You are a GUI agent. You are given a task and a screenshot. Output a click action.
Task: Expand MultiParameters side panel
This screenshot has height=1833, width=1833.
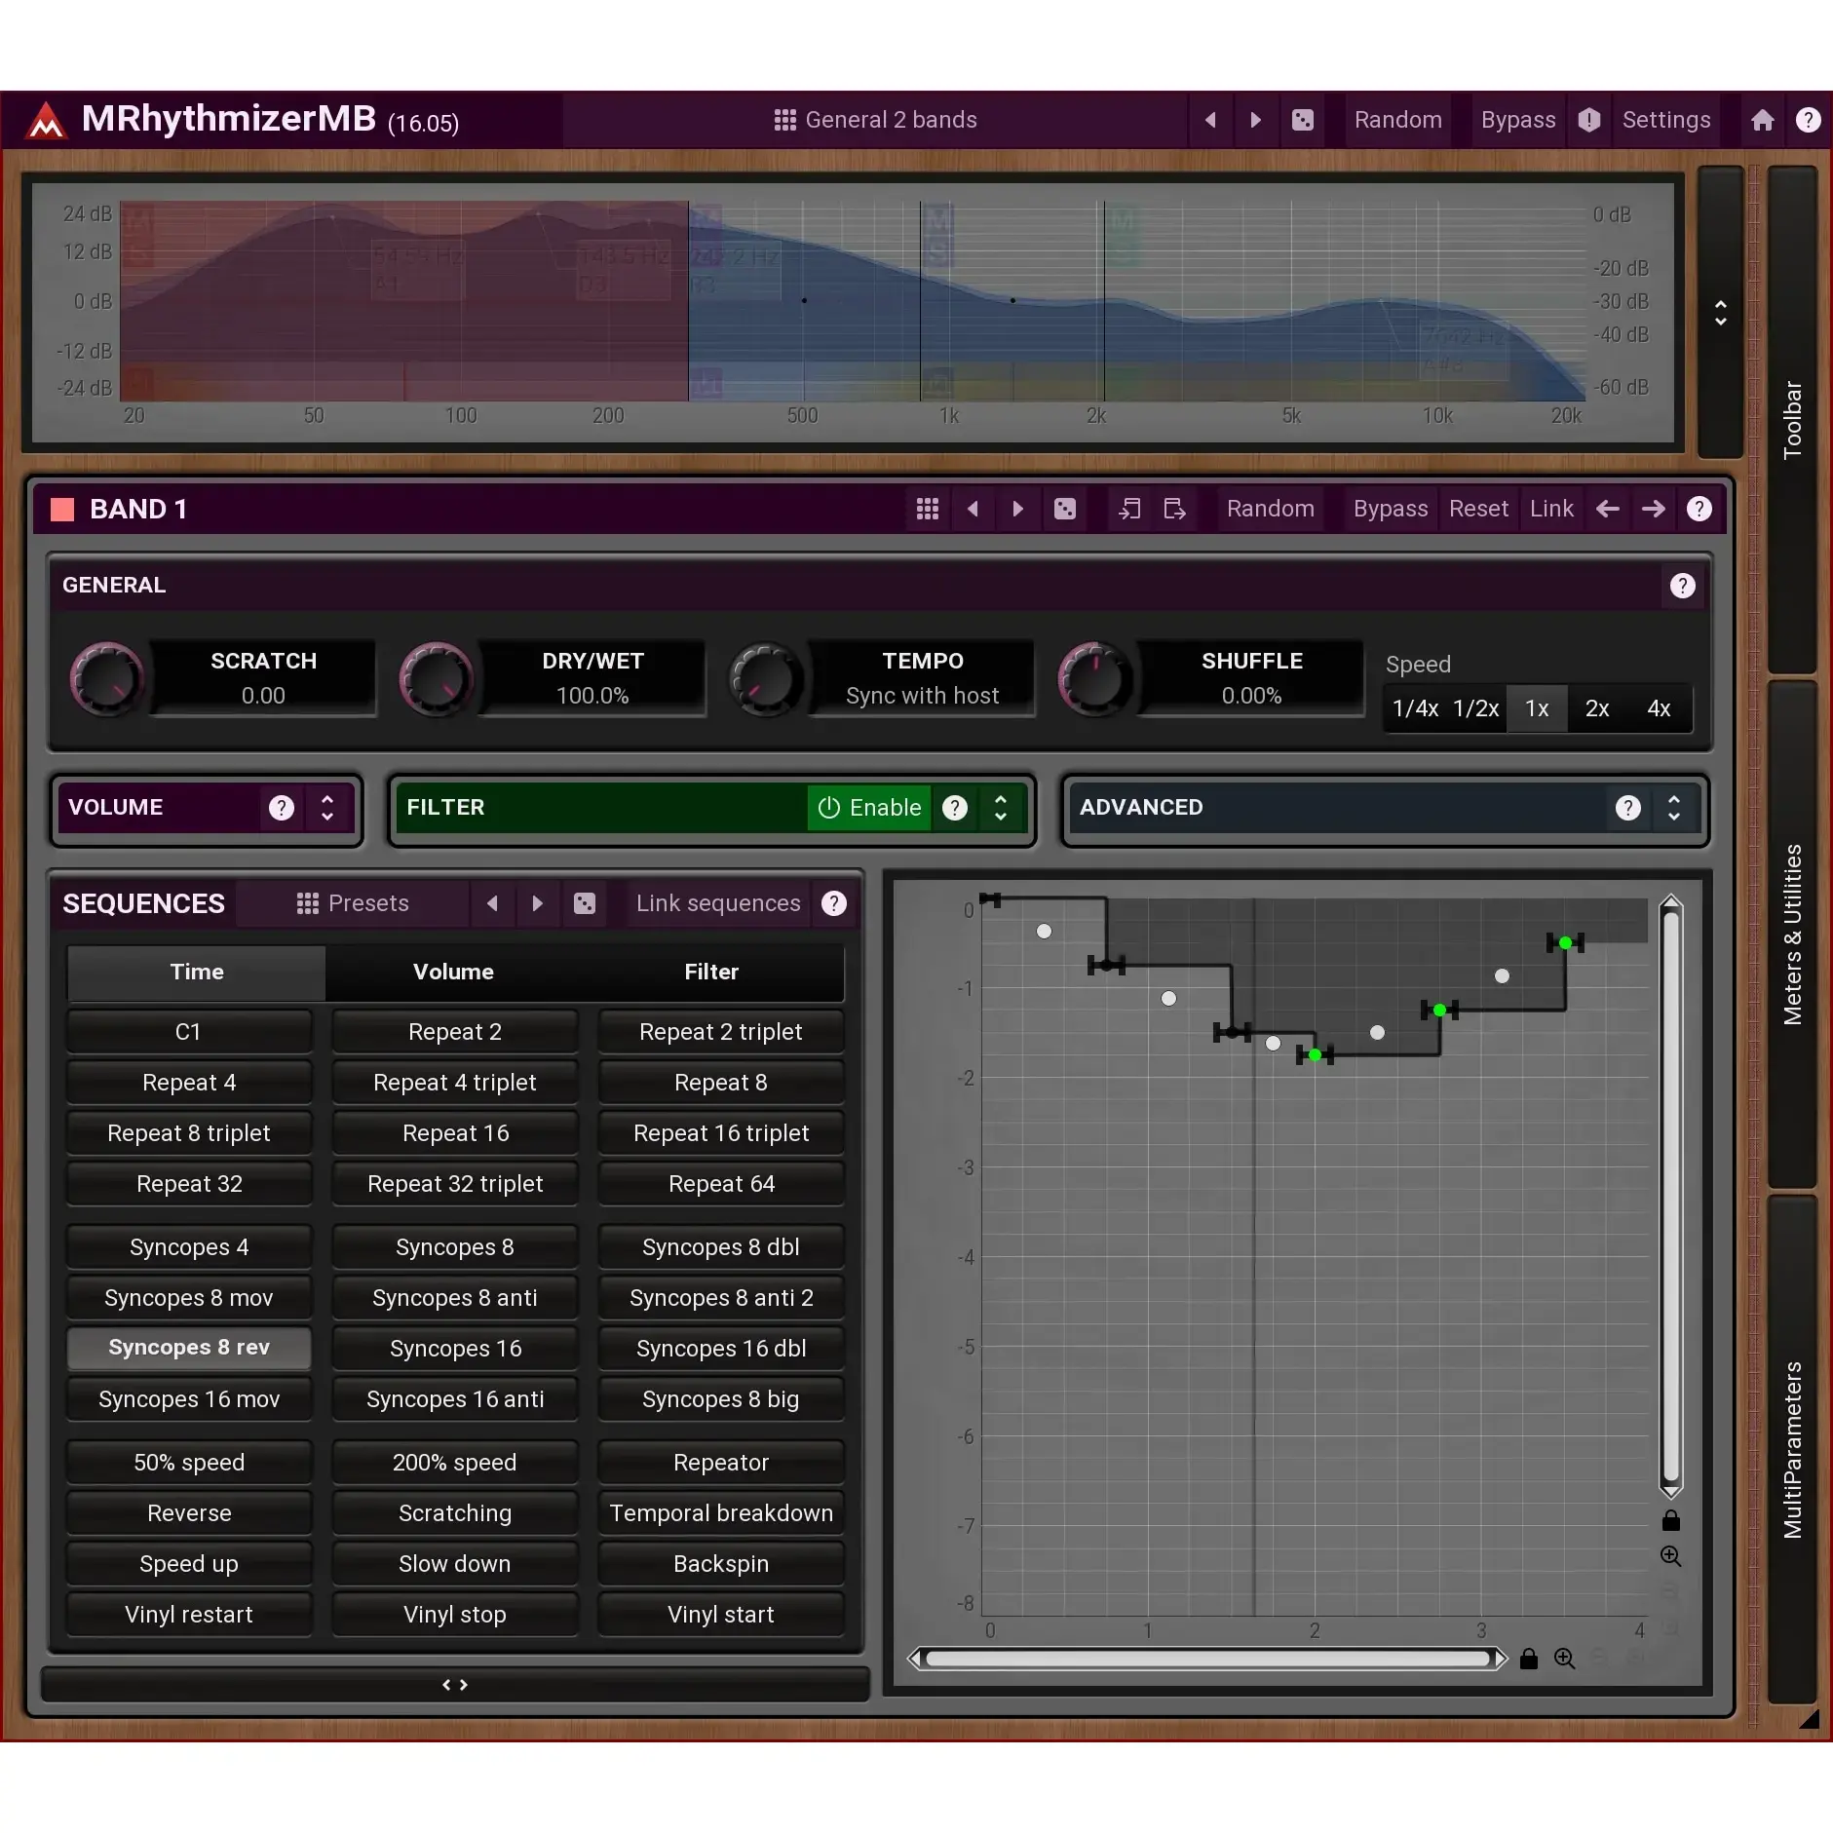point(1792,1449)
